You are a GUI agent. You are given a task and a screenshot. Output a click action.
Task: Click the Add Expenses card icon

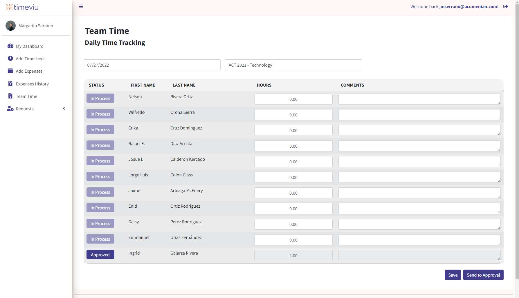coord(10,71)
